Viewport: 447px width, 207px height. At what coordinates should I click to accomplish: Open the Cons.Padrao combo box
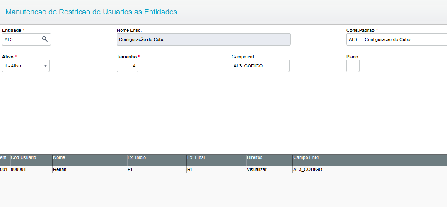(x=396, y=39)
